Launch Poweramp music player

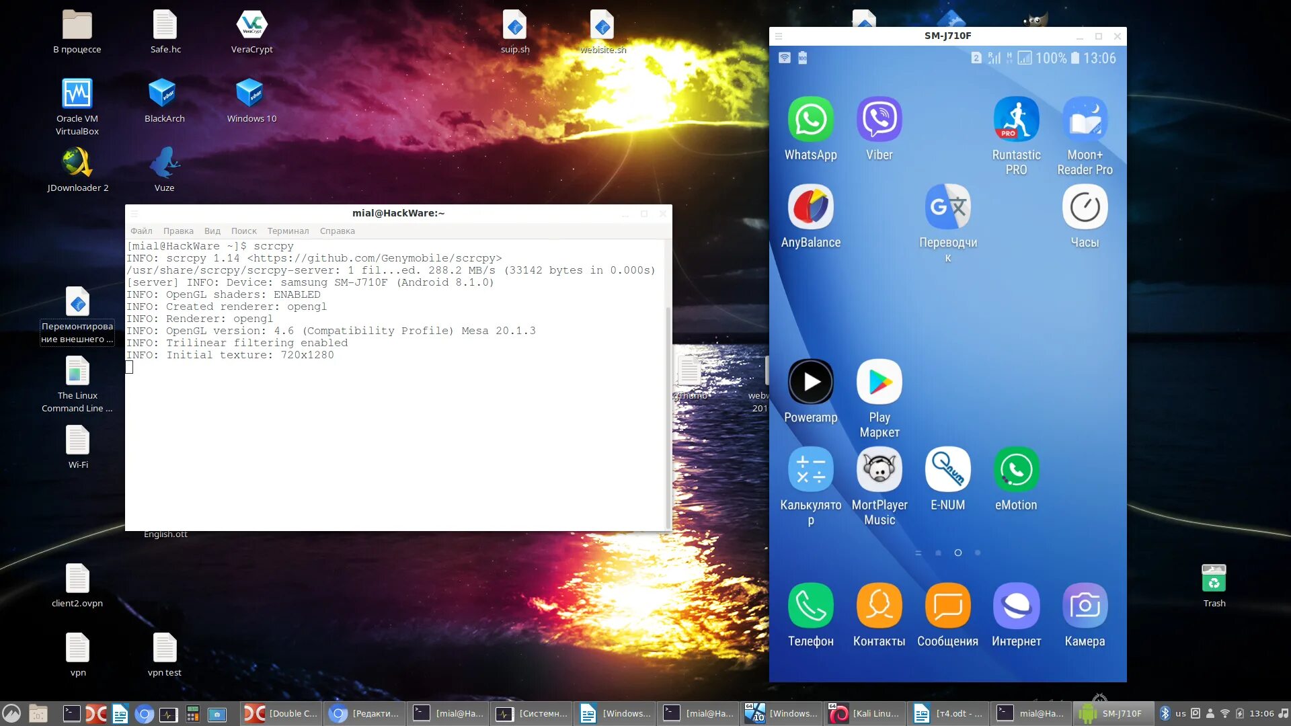pos(810,382)
